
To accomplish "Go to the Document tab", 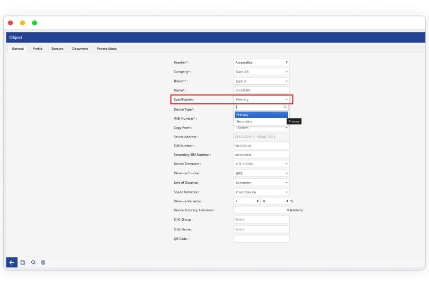I will point(80,49).
